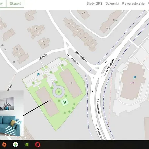Open NVIDIA icon in taskbar
The width and height of the screenshot is (149, 149).
tap(26, 144)
